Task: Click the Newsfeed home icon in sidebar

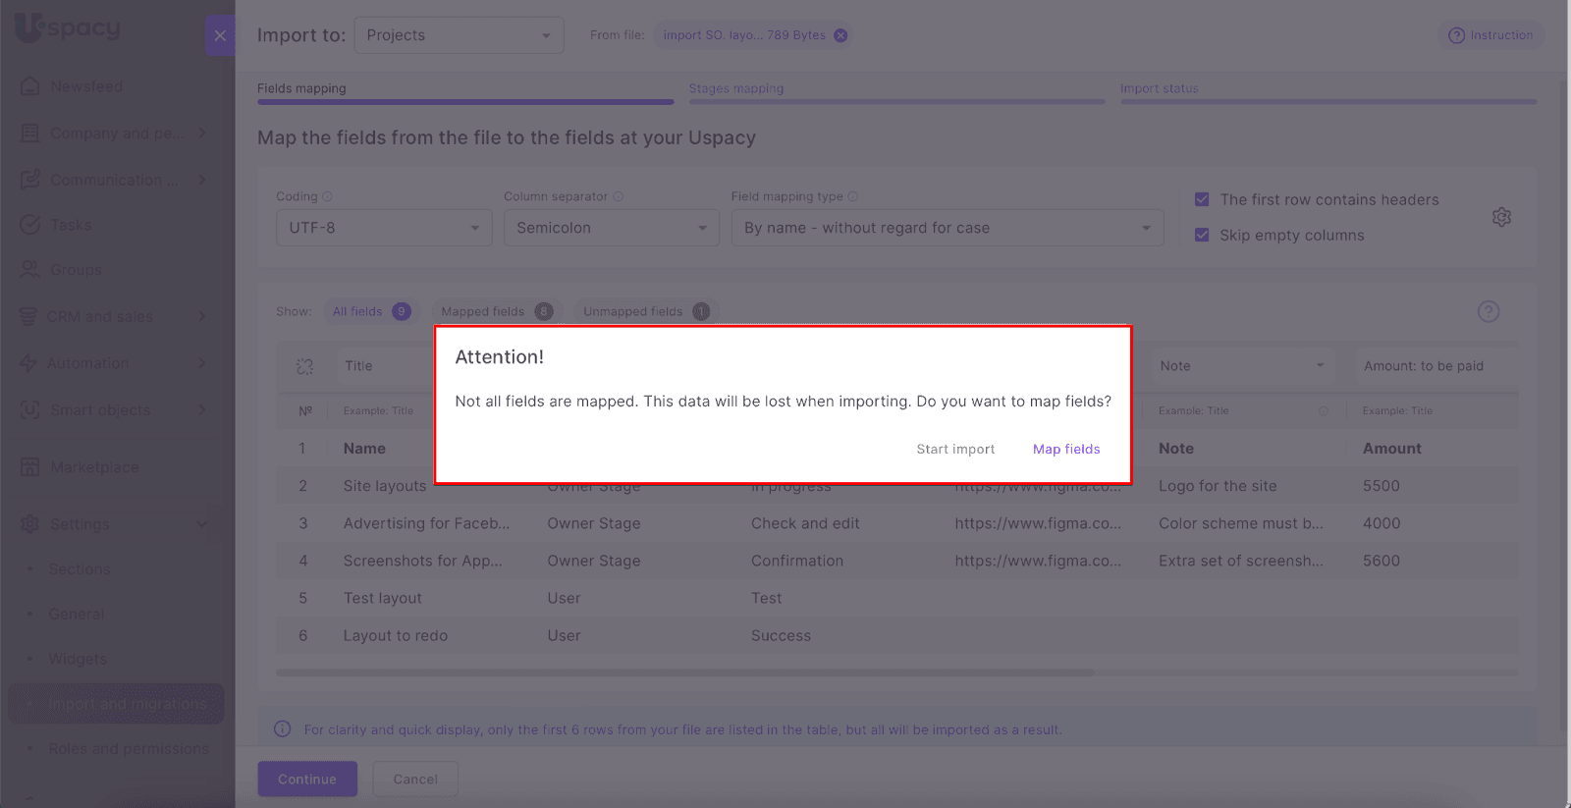Action: [30, 86]
